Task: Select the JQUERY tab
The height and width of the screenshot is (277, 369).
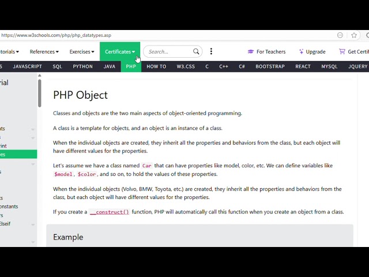Action: 357,66
